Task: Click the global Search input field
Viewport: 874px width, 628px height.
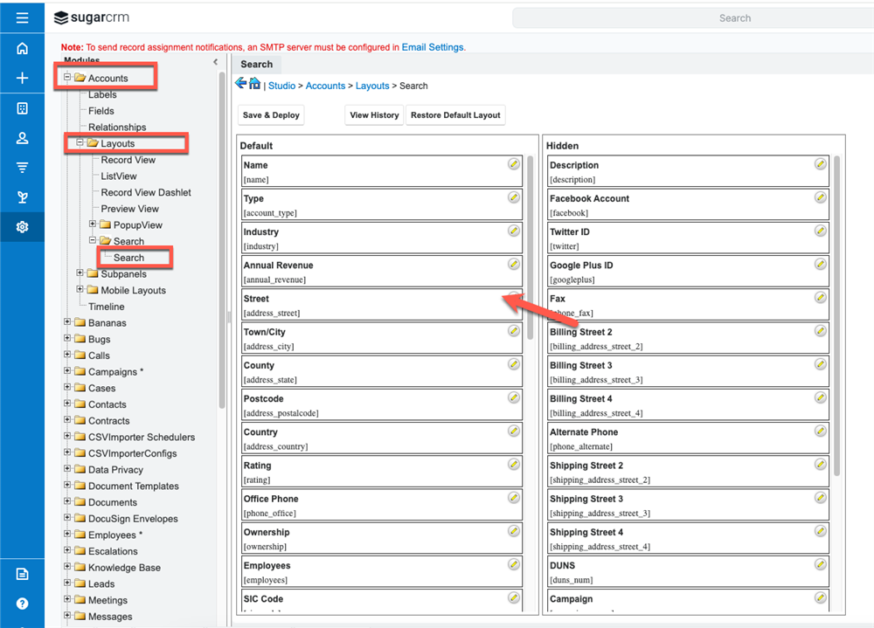Action: [690, 17]
